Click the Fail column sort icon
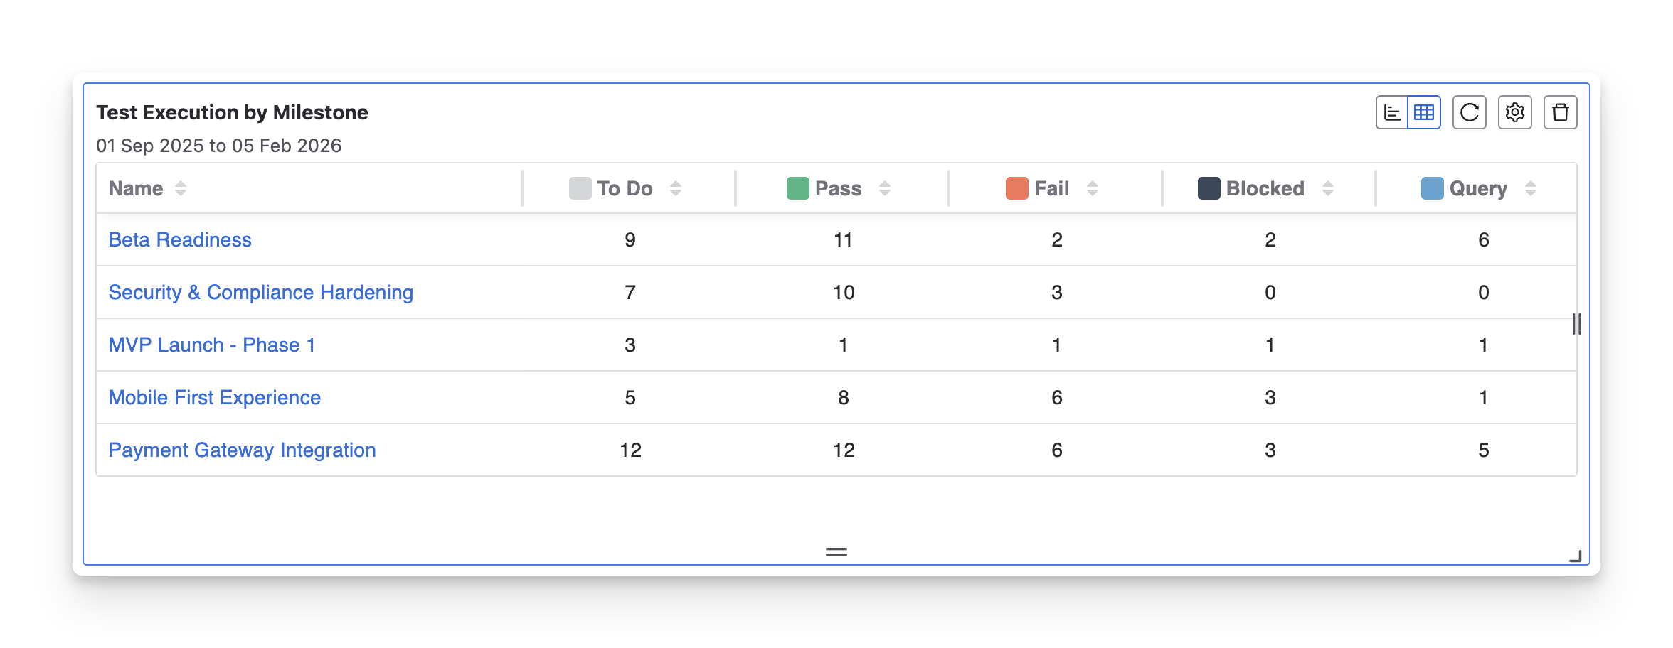The image size is (1673, 648). click(1093, 188)
